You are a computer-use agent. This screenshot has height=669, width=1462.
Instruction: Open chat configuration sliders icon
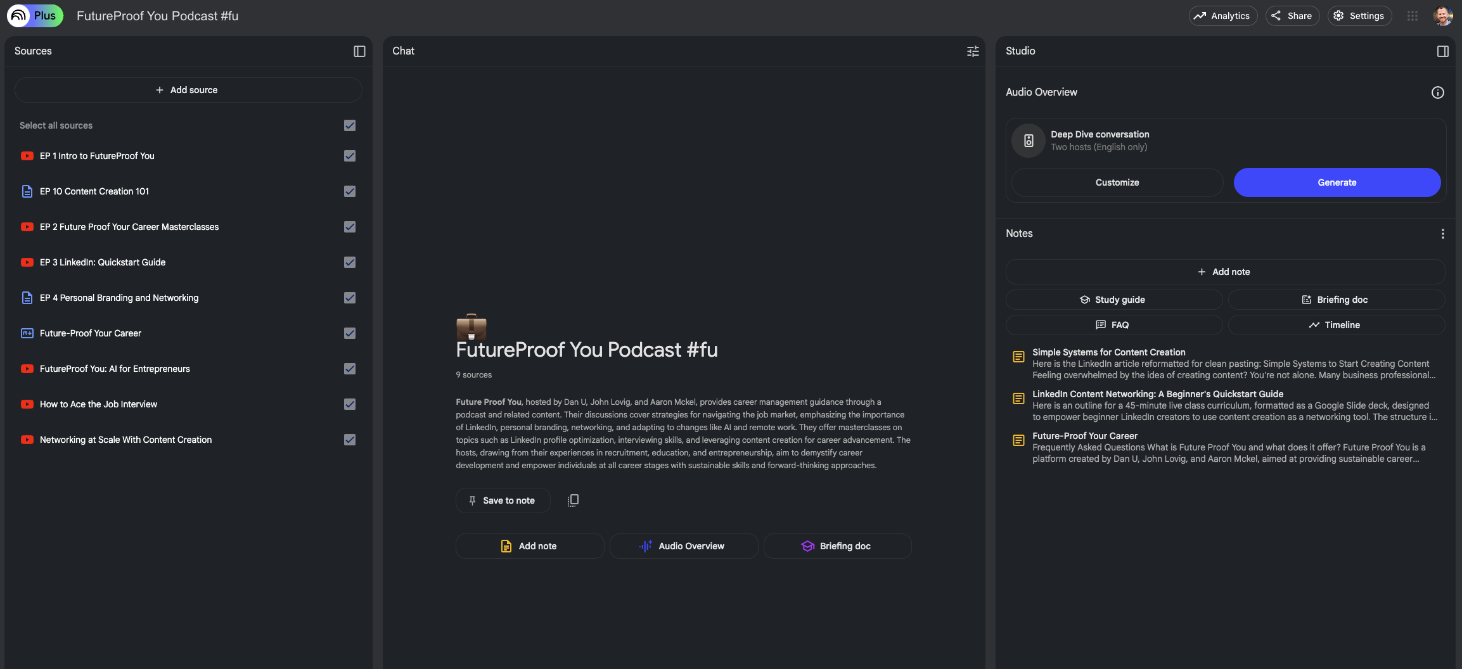973,51
